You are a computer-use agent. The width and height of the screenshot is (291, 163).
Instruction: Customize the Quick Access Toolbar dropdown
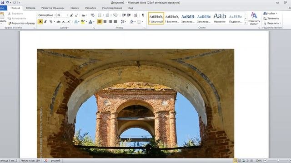click(19, 3)
